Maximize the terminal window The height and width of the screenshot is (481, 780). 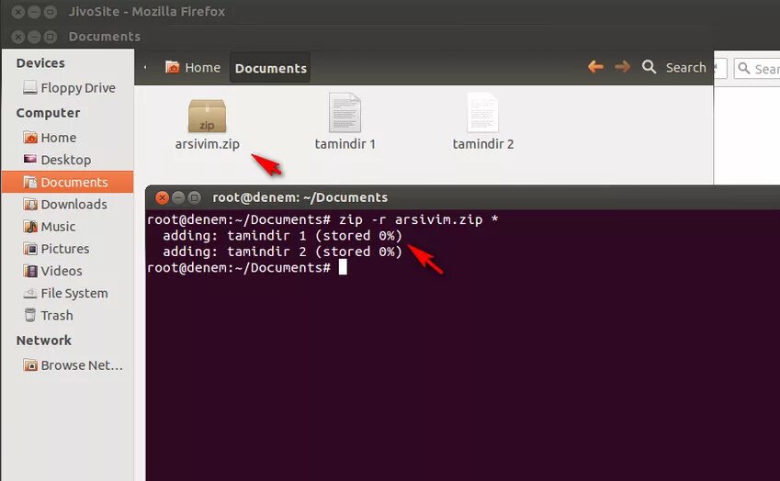(x=195, y=197)
